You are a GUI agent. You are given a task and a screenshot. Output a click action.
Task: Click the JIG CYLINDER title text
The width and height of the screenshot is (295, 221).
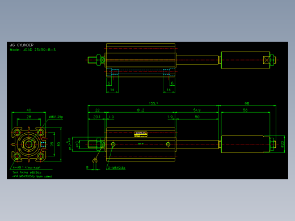click(x=22, y=45)
